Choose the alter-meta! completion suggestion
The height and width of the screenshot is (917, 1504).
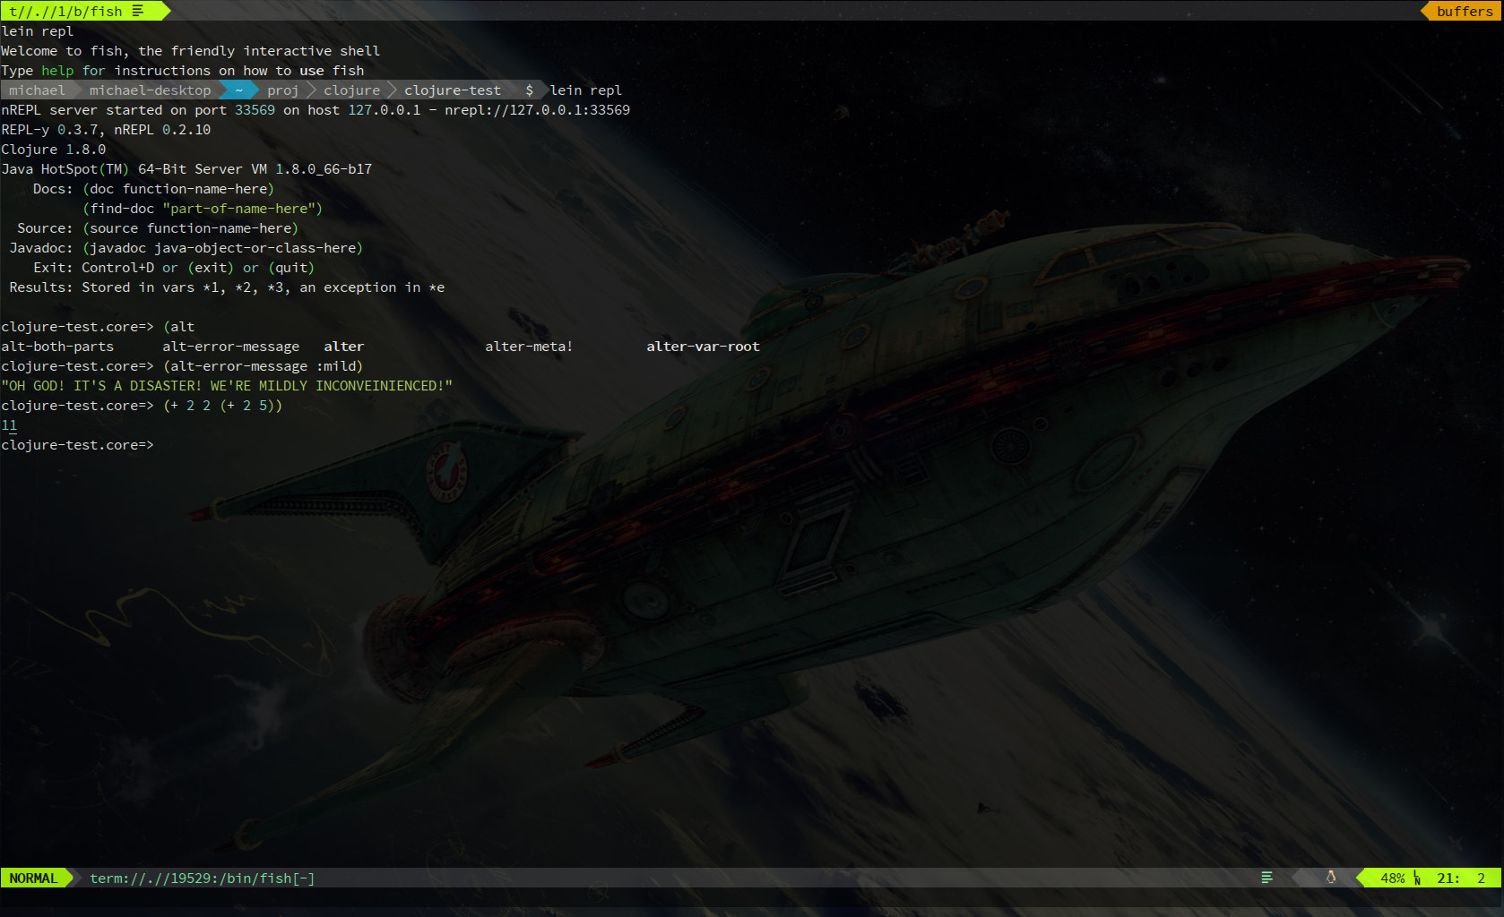(528, 347)
